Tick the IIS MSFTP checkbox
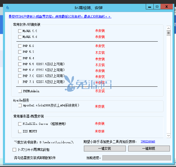 [20, 131]
